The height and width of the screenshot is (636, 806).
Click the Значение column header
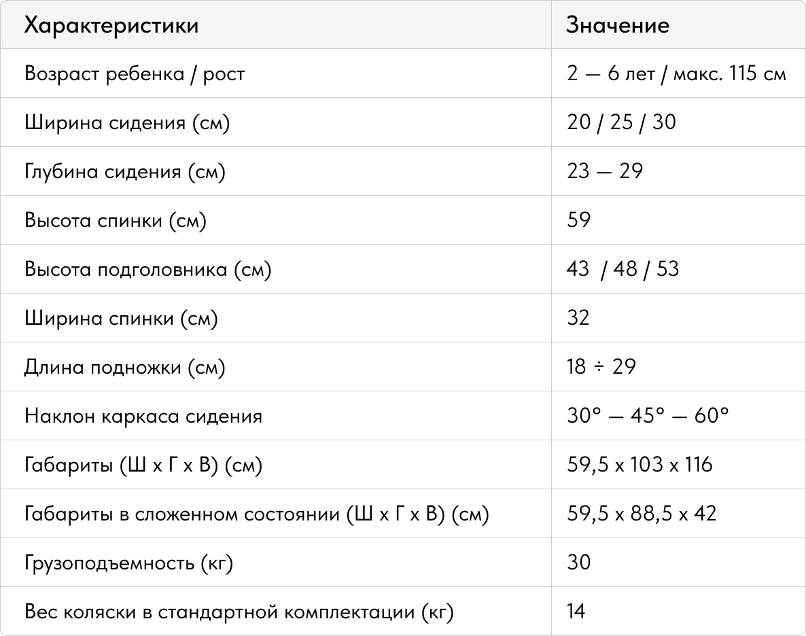tap(617, 25)
